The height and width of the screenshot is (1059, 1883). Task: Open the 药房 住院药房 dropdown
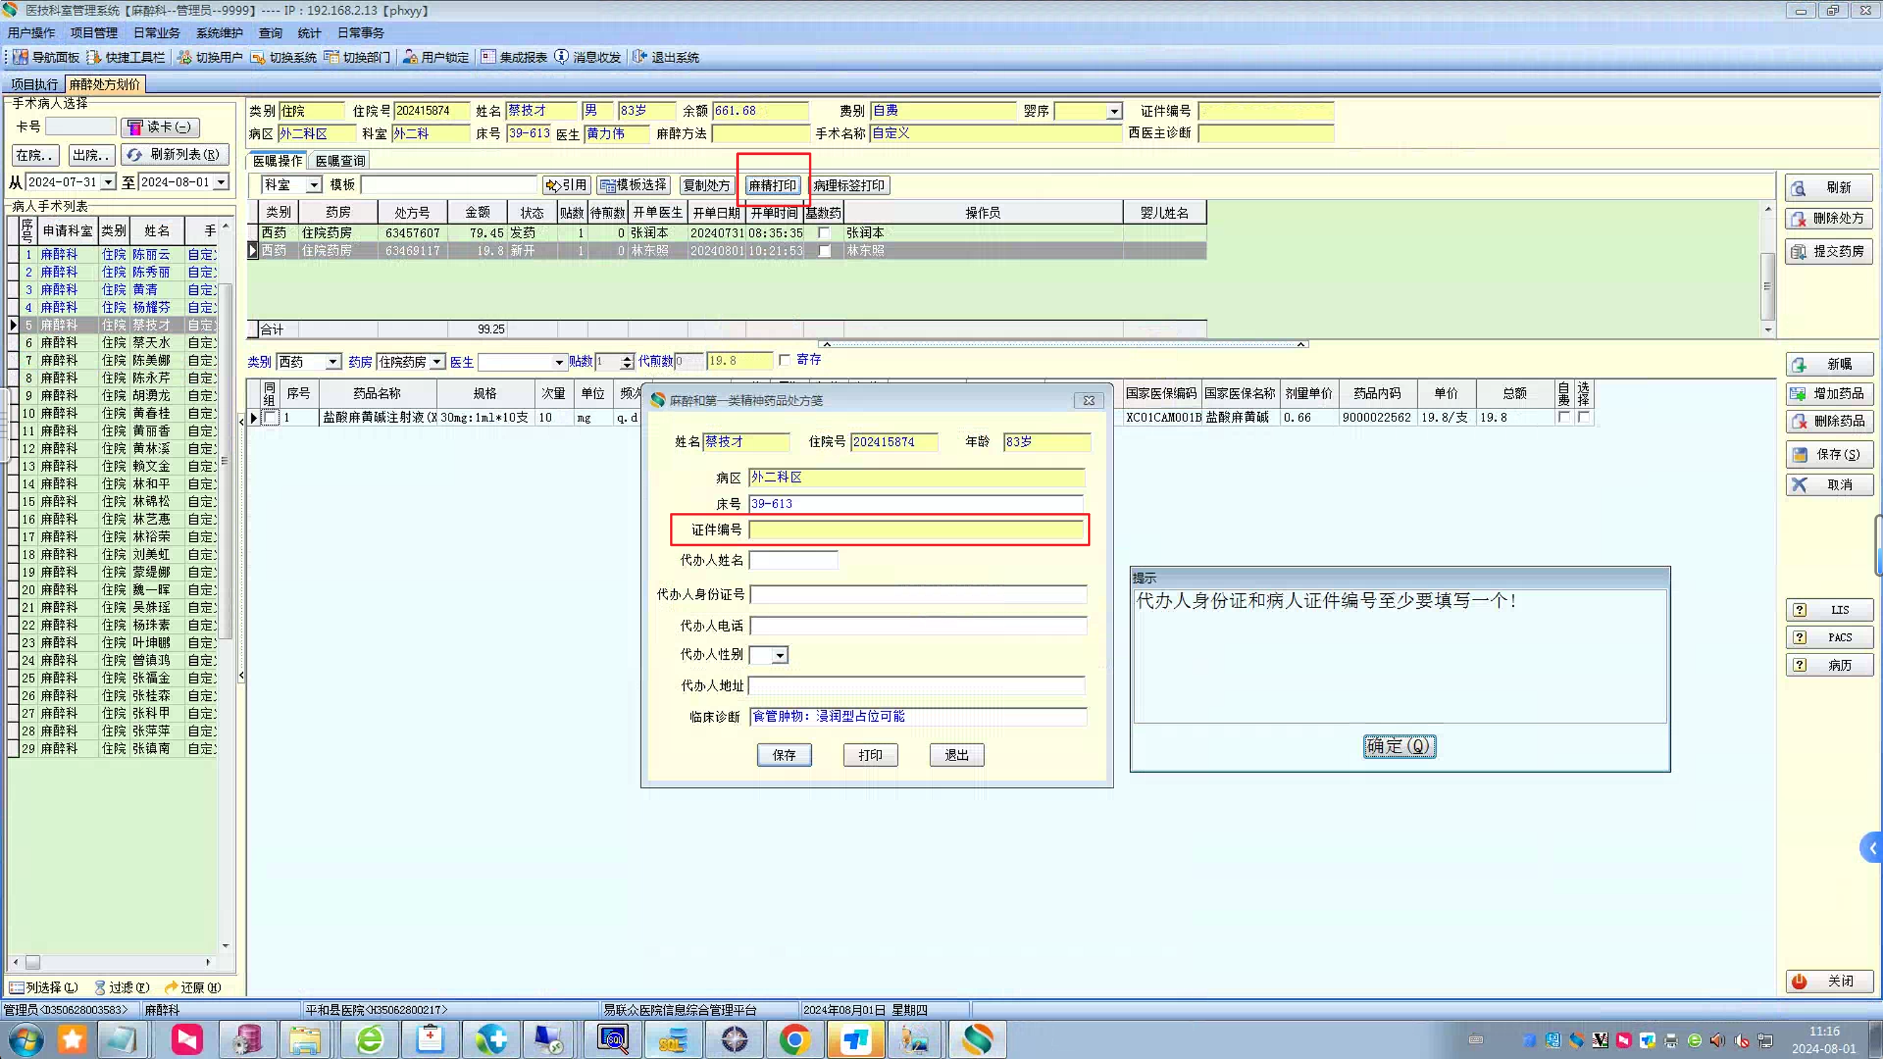[436, 362]
